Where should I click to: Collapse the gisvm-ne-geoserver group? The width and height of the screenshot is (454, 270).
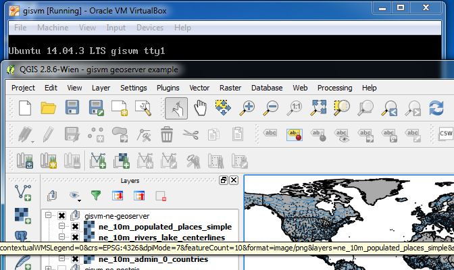point(48,215)
